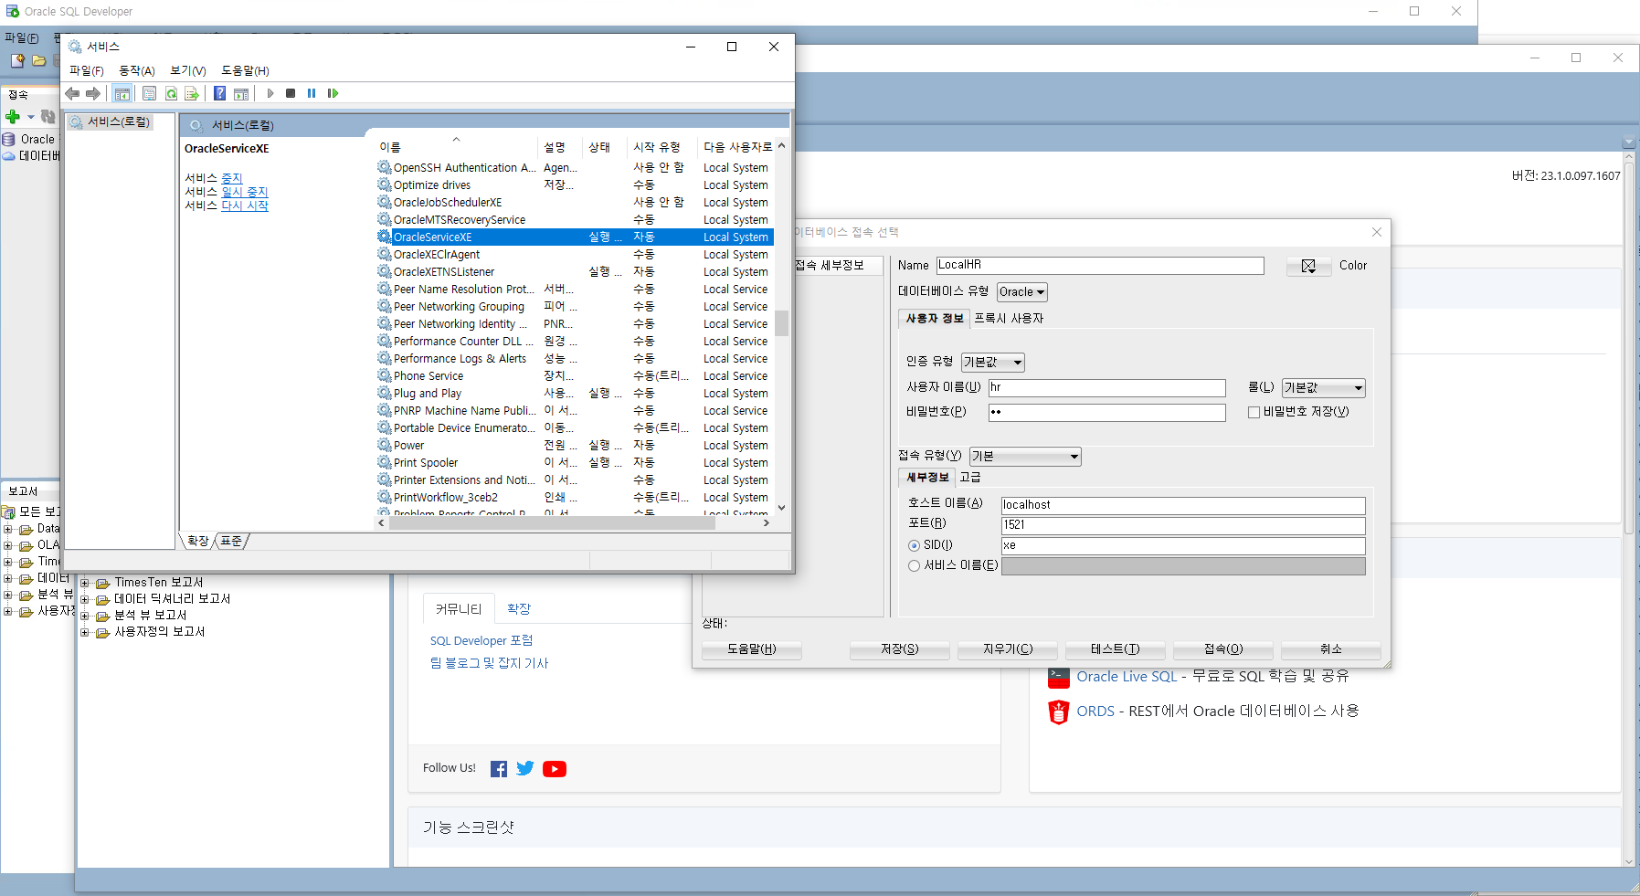
Task: Open Properties icon in Services toolbar
Action: (149, 93)
